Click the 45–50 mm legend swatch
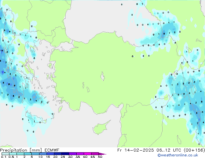The height and width of the screenshot is (158, 205). click(95, 154)
